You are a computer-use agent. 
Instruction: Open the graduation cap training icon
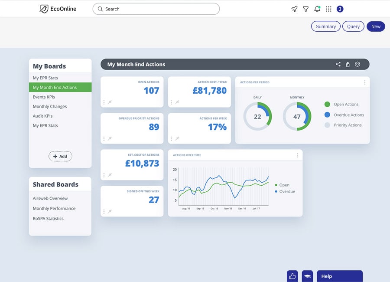click(x=307, y=276)
